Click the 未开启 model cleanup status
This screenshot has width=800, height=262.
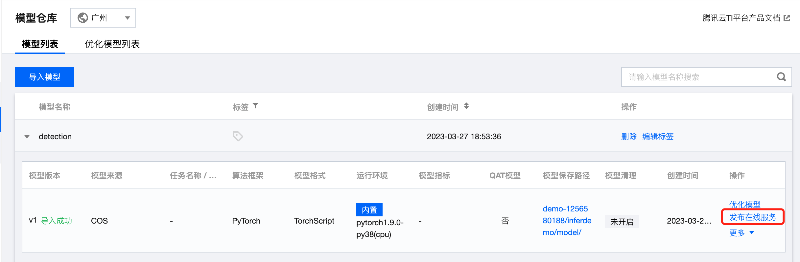click(622, 222)
